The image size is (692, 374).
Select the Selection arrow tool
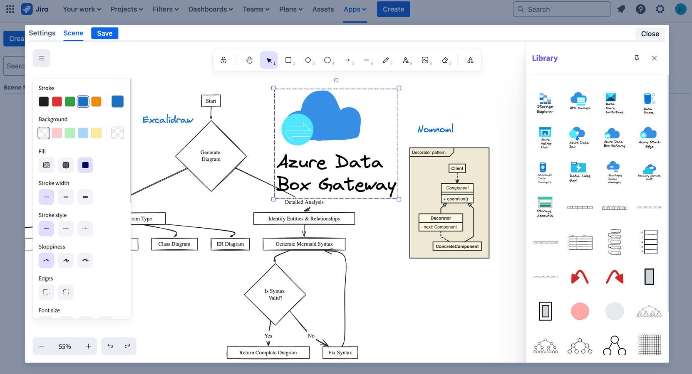click(269, 60)
